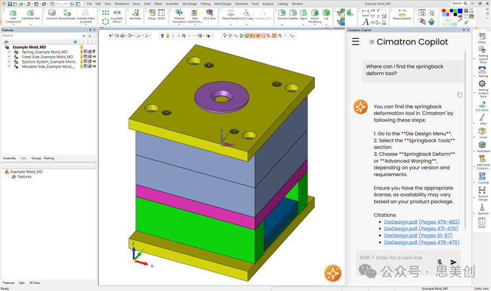Expand the Ejection System_Example Mold node
The image size is (491, 291).
coord(9,61)
